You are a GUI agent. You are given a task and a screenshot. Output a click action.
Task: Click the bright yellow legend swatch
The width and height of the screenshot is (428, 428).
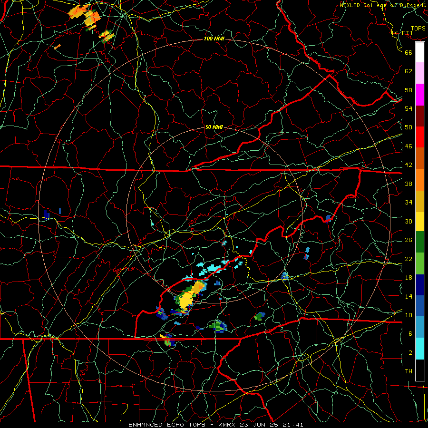(x=420, y=222)
